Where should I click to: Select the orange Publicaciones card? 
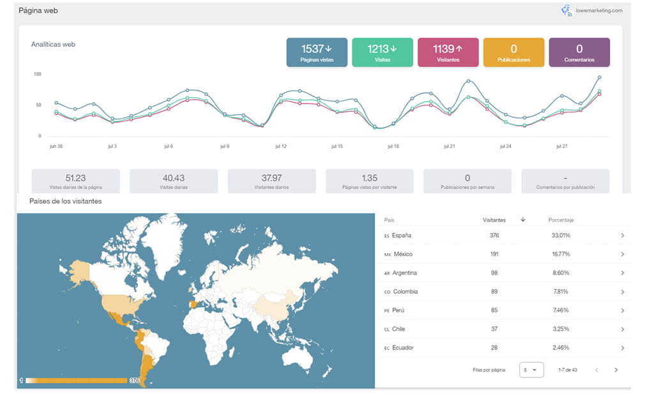click(x=513, y=52)
